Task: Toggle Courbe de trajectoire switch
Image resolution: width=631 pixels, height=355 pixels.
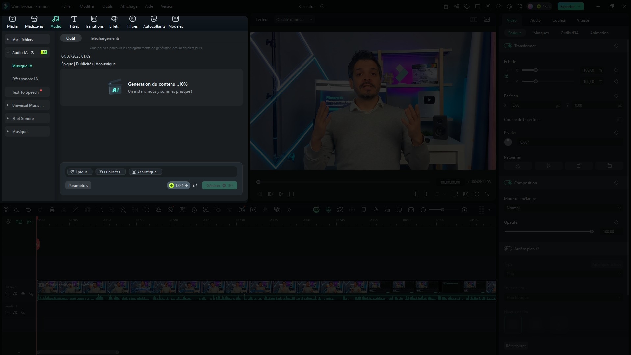Action: (x=619, y=120)
